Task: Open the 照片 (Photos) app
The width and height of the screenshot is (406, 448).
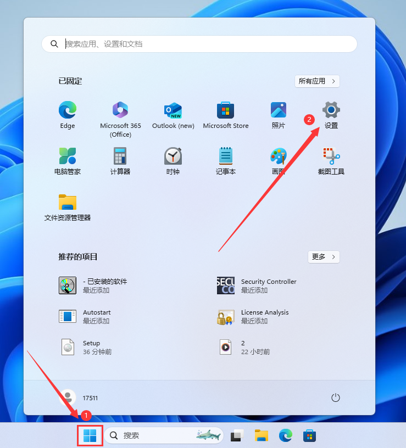Action: 279,110
